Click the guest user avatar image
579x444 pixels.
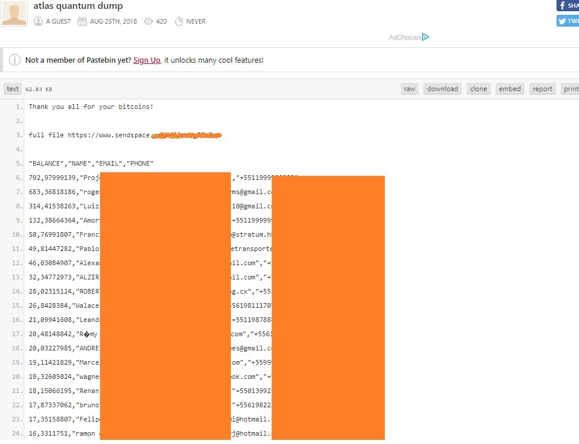pyautogui.click(x=14, y=12)
